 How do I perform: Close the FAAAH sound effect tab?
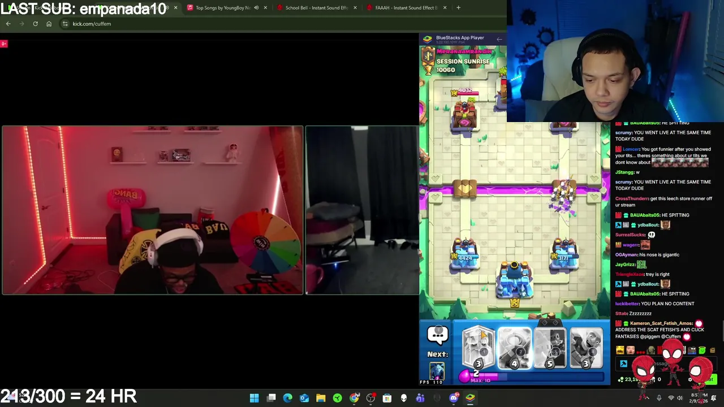click(445, 8)
